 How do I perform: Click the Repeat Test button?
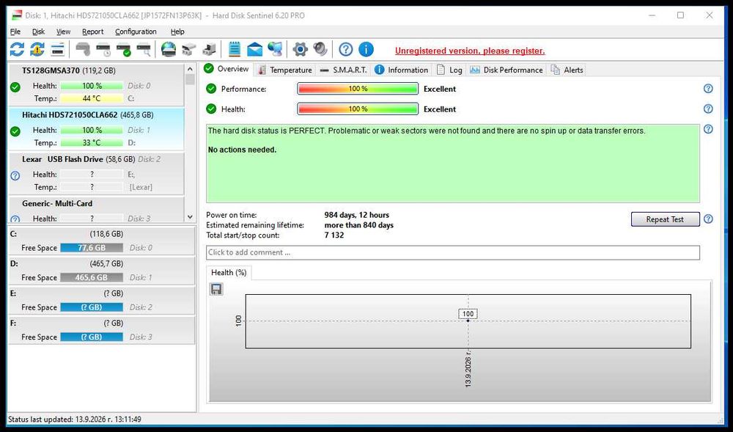665,219
